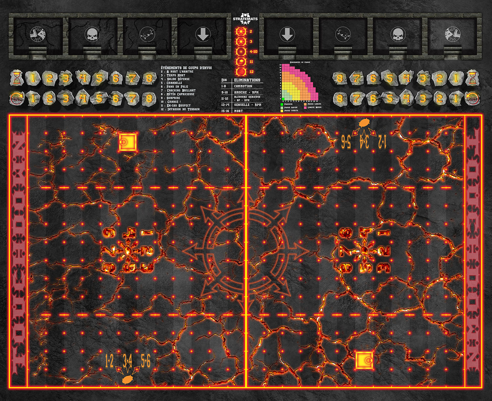Click the chaos star emblem at midfield
Image resolution: width=492 pixels, height=401 pixels.
point(246,251)
